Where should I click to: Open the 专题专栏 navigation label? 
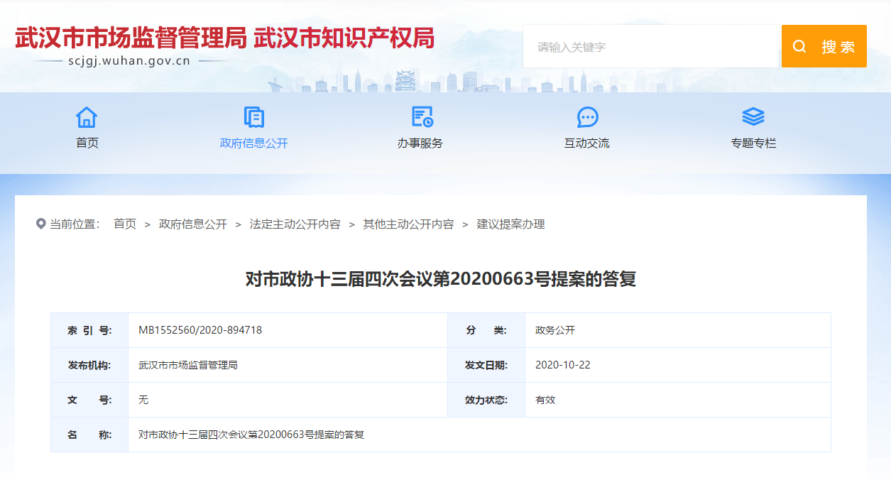pos(754,143)
